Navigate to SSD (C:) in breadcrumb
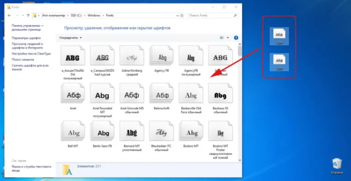Screen dimensions: 351x181 (76, 16)
